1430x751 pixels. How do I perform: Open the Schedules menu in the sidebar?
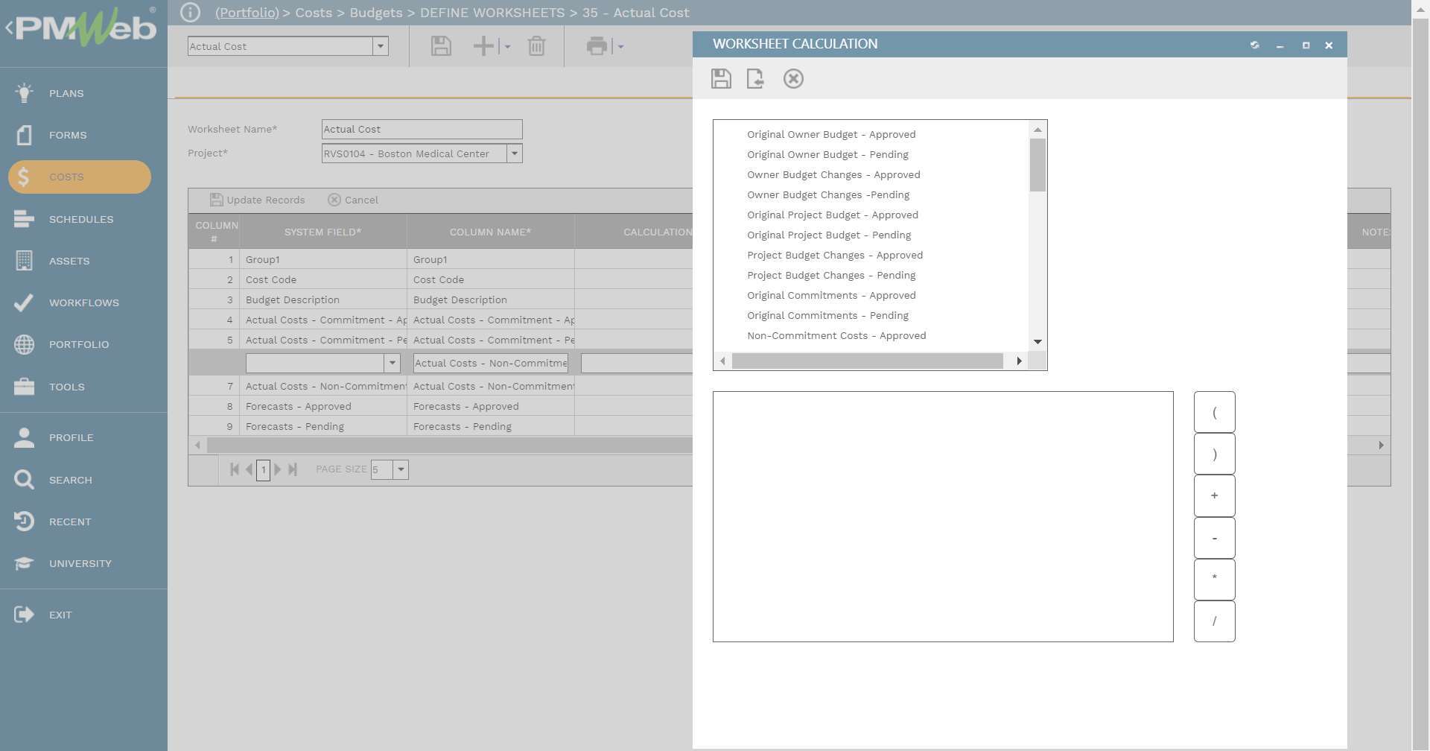pyautogui.click(x=80, y=219)
